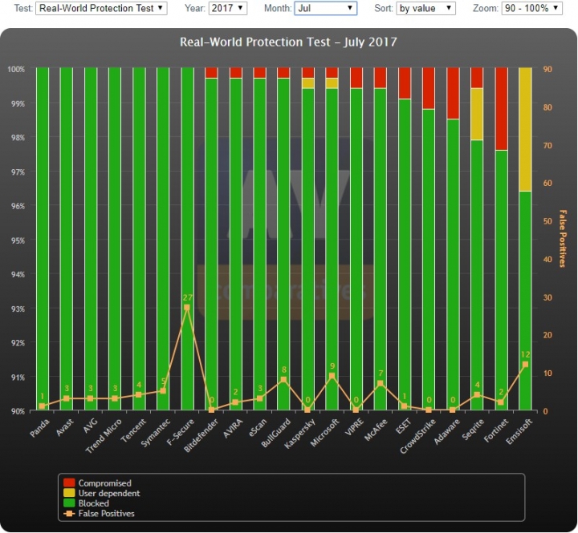Click the ESET red compromised segment
Viewport: 578px width, 533px height.
click(x=405, y=83)
